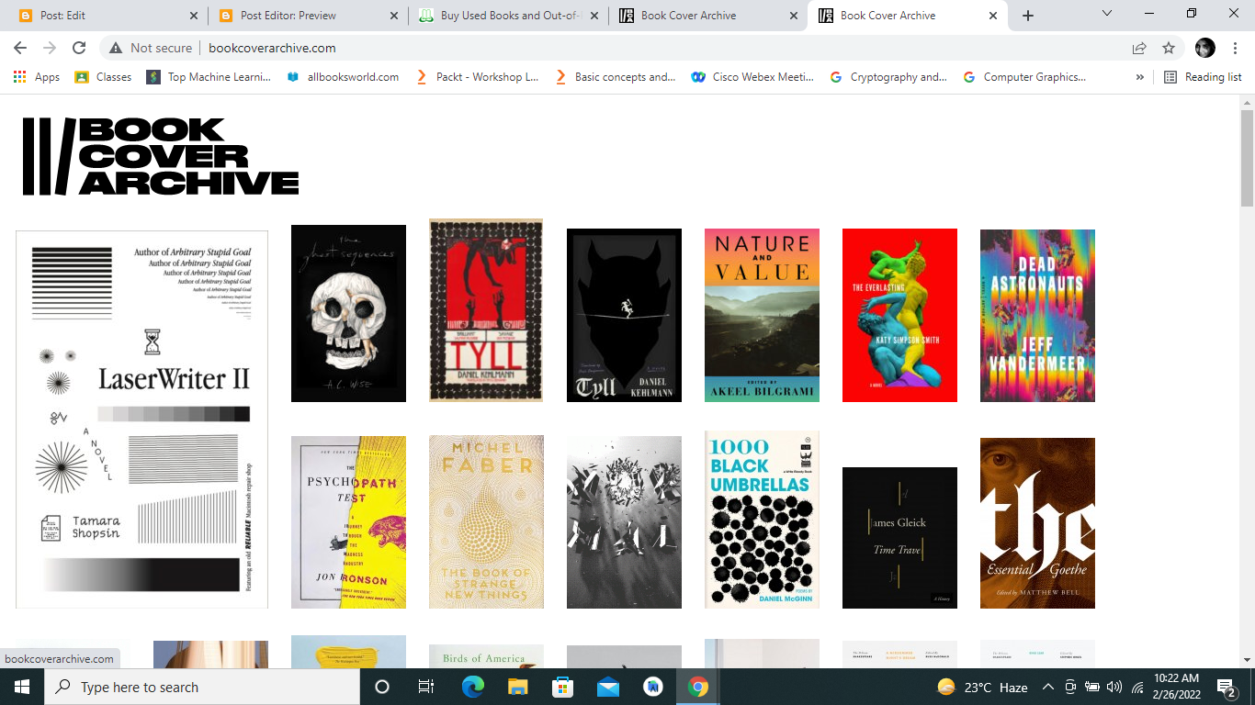Image resolution: width=1255 pixels, height=705 pixels.
Task: Open Chrome's three-dot menu
Action: click(x=1236, y=48)
